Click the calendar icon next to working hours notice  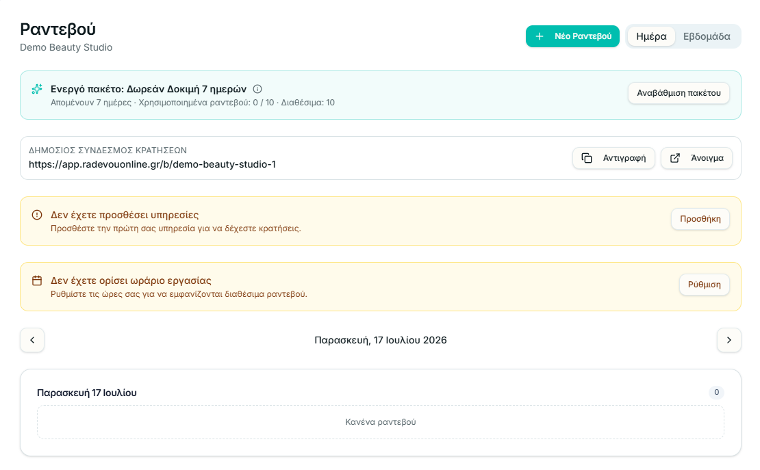[x=37, y=280]
